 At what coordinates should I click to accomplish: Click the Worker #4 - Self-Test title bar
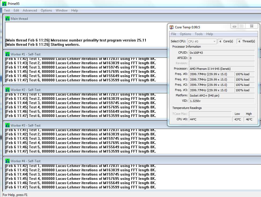[132, 161]
